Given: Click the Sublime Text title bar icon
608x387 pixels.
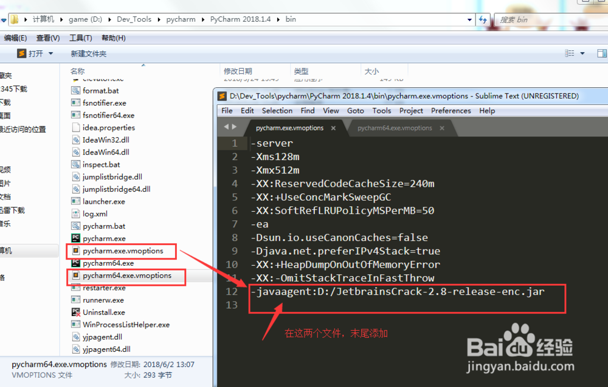Looking at the screenshot, I should pos(222,96).
